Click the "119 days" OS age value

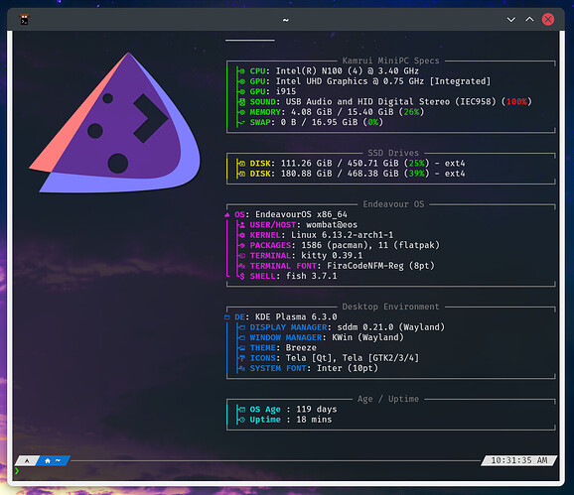316,409
